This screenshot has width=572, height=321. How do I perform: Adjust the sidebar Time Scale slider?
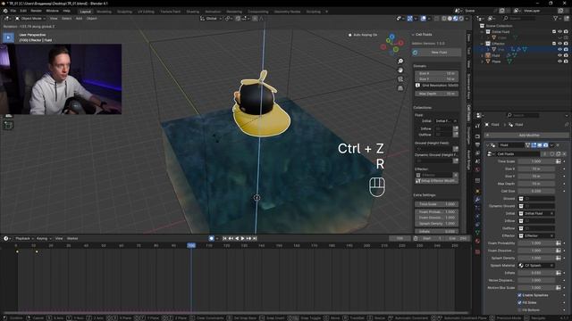click(x=436, y=204)
